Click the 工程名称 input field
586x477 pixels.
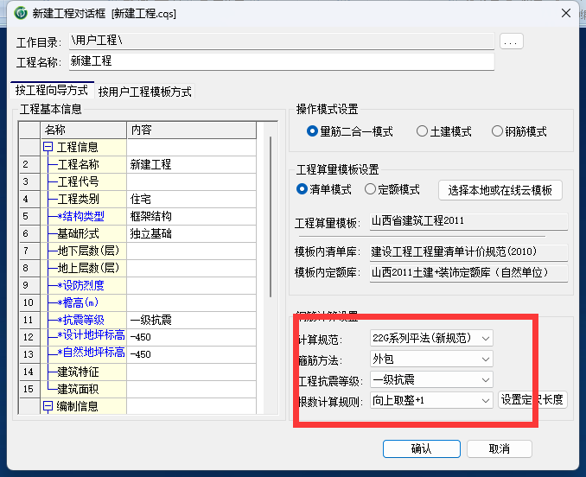[281, 61]
